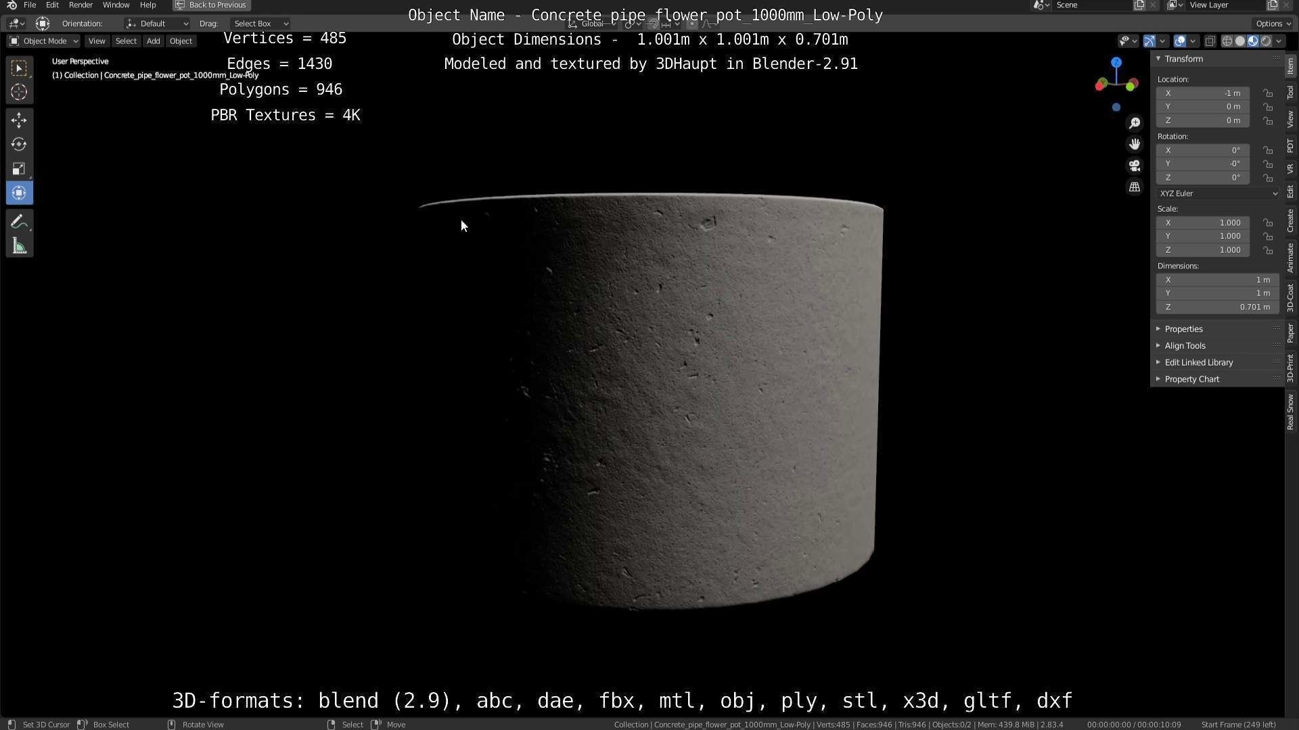The height and width of the screenshot is (730, 1299).
Task: Click the blue Z axis gizmo handle
Action: (x=1116, y=62)
